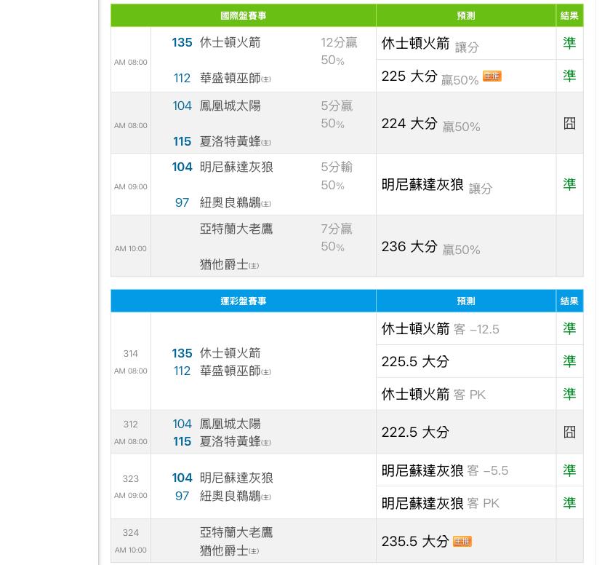Select the 236 大分 贏50% prediction
Viewport: 602px width, 565px height.
tap(430, 247)
